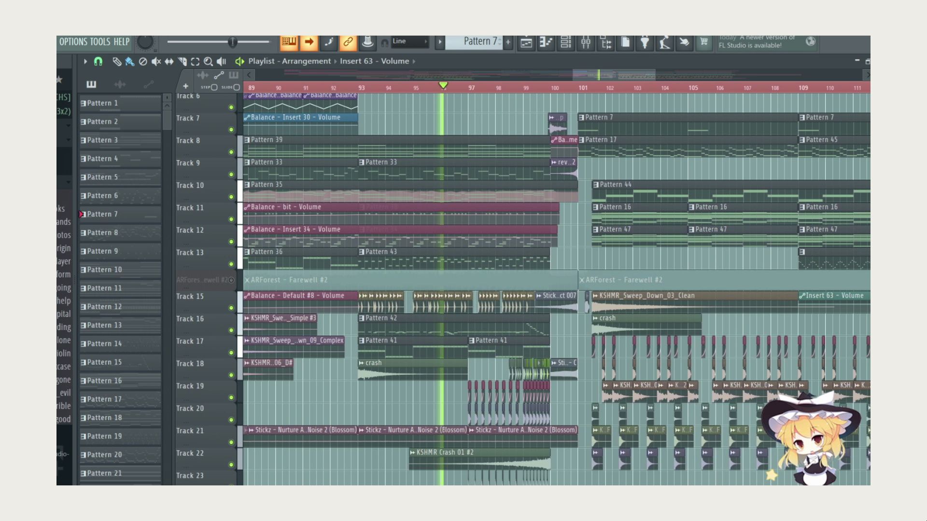The width and height of the screenshot is (927, 521).
Task: Mute Track 16 with its green dot
Action: click(x=231, y=330)
